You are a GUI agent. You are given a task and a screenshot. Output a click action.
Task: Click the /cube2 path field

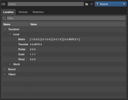click(x=46, y=4)
